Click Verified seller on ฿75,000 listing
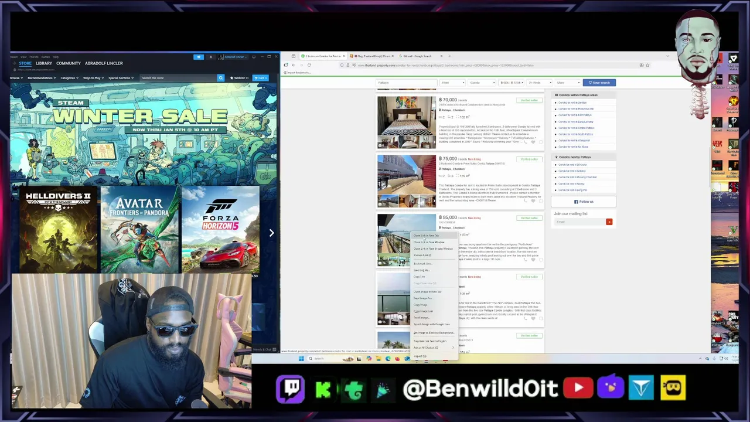The height and width of the screenshot is (422, 750). coord(529,159)
